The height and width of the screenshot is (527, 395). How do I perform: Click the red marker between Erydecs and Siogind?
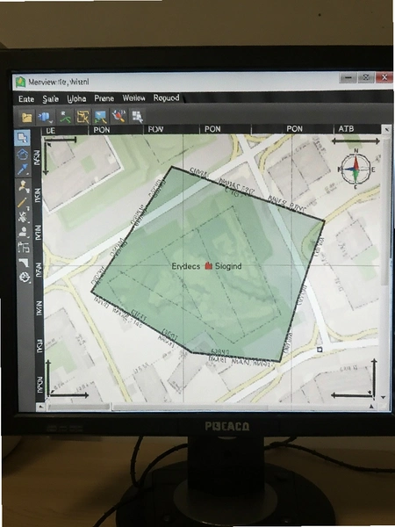pyautogui.click(x=209, y=265)
